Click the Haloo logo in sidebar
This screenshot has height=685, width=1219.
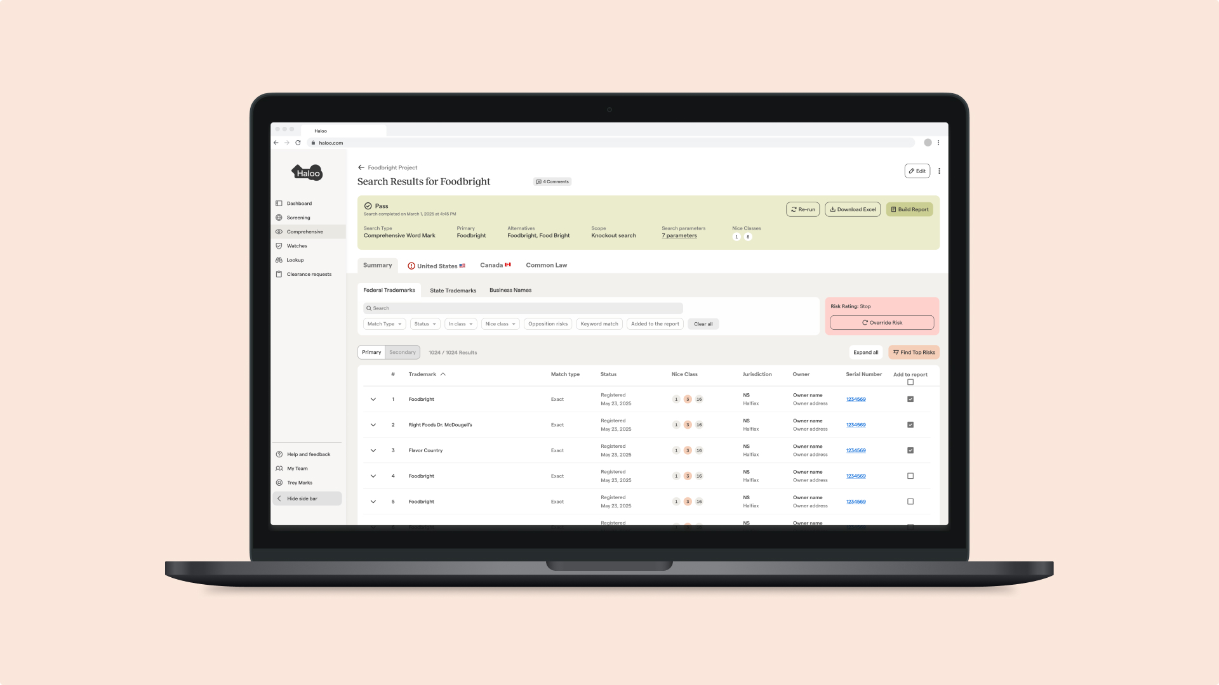pyautogui.click(x=307, y=173)
